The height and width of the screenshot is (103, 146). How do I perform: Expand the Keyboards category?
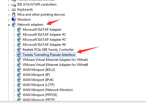[9, 10]
